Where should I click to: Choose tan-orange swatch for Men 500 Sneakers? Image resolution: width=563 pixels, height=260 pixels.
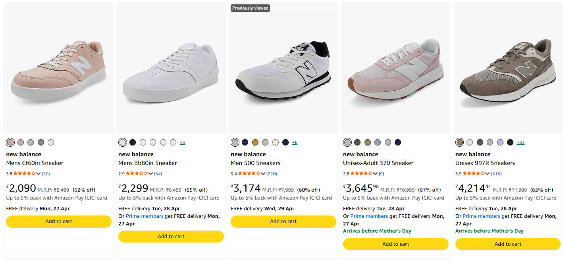point(255,142)
